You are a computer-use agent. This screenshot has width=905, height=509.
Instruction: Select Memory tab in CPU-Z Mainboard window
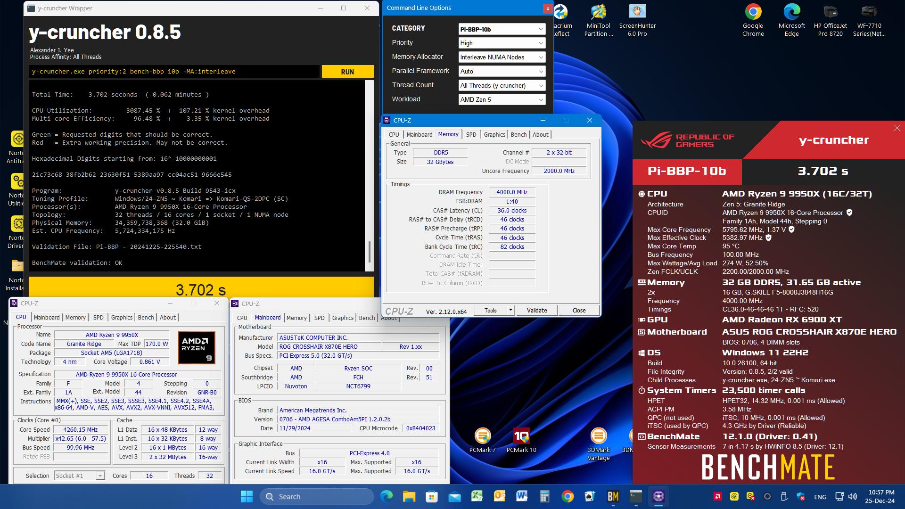[x=296, y=318]
